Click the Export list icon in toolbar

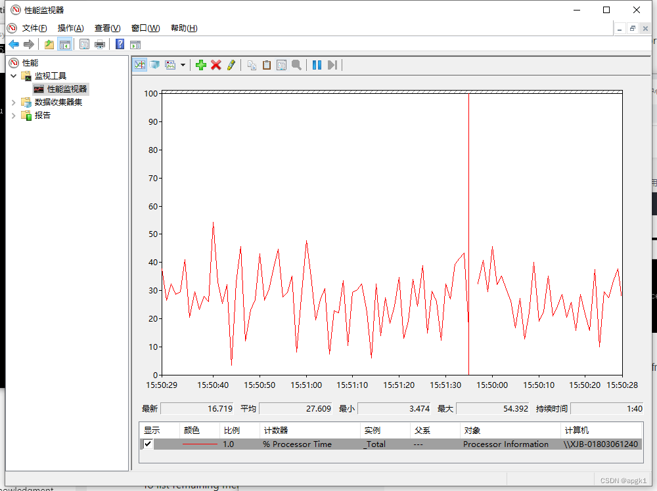click(84, 44)
